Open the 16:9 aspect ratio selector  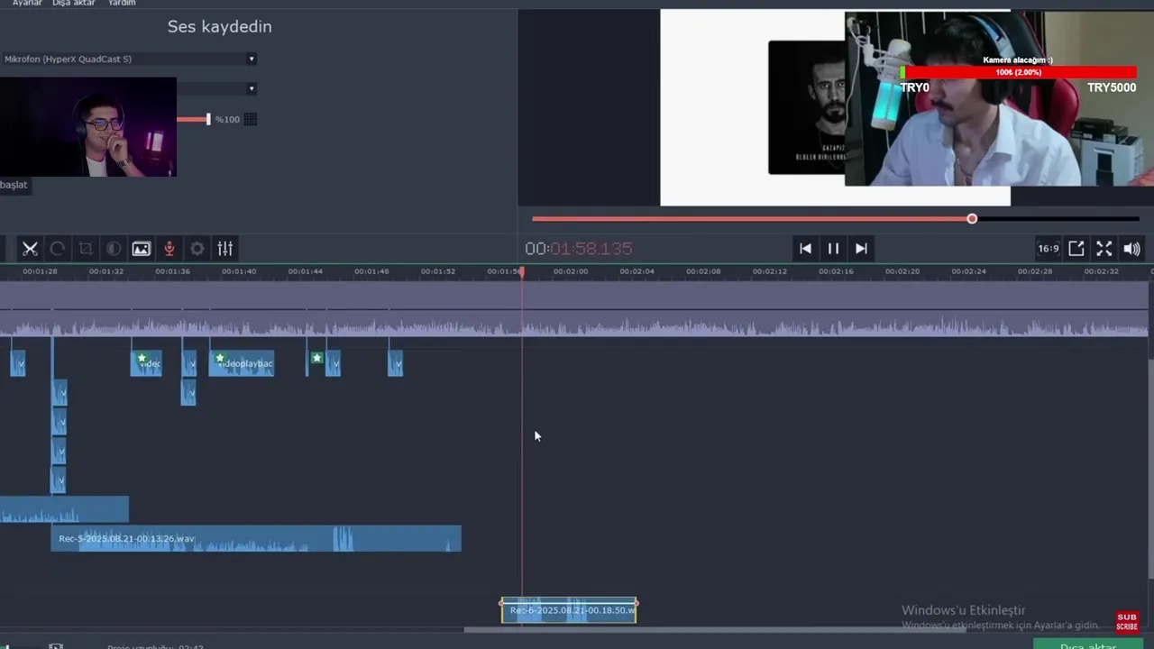[1048, 249]
